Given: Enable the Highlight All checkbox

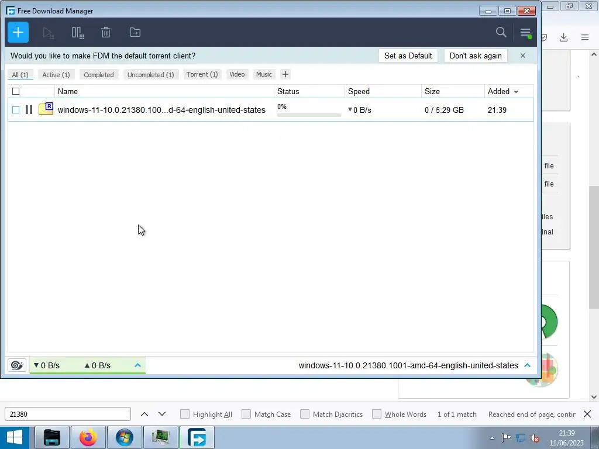Looking at the screenshot, I should (x=184, y=415).
